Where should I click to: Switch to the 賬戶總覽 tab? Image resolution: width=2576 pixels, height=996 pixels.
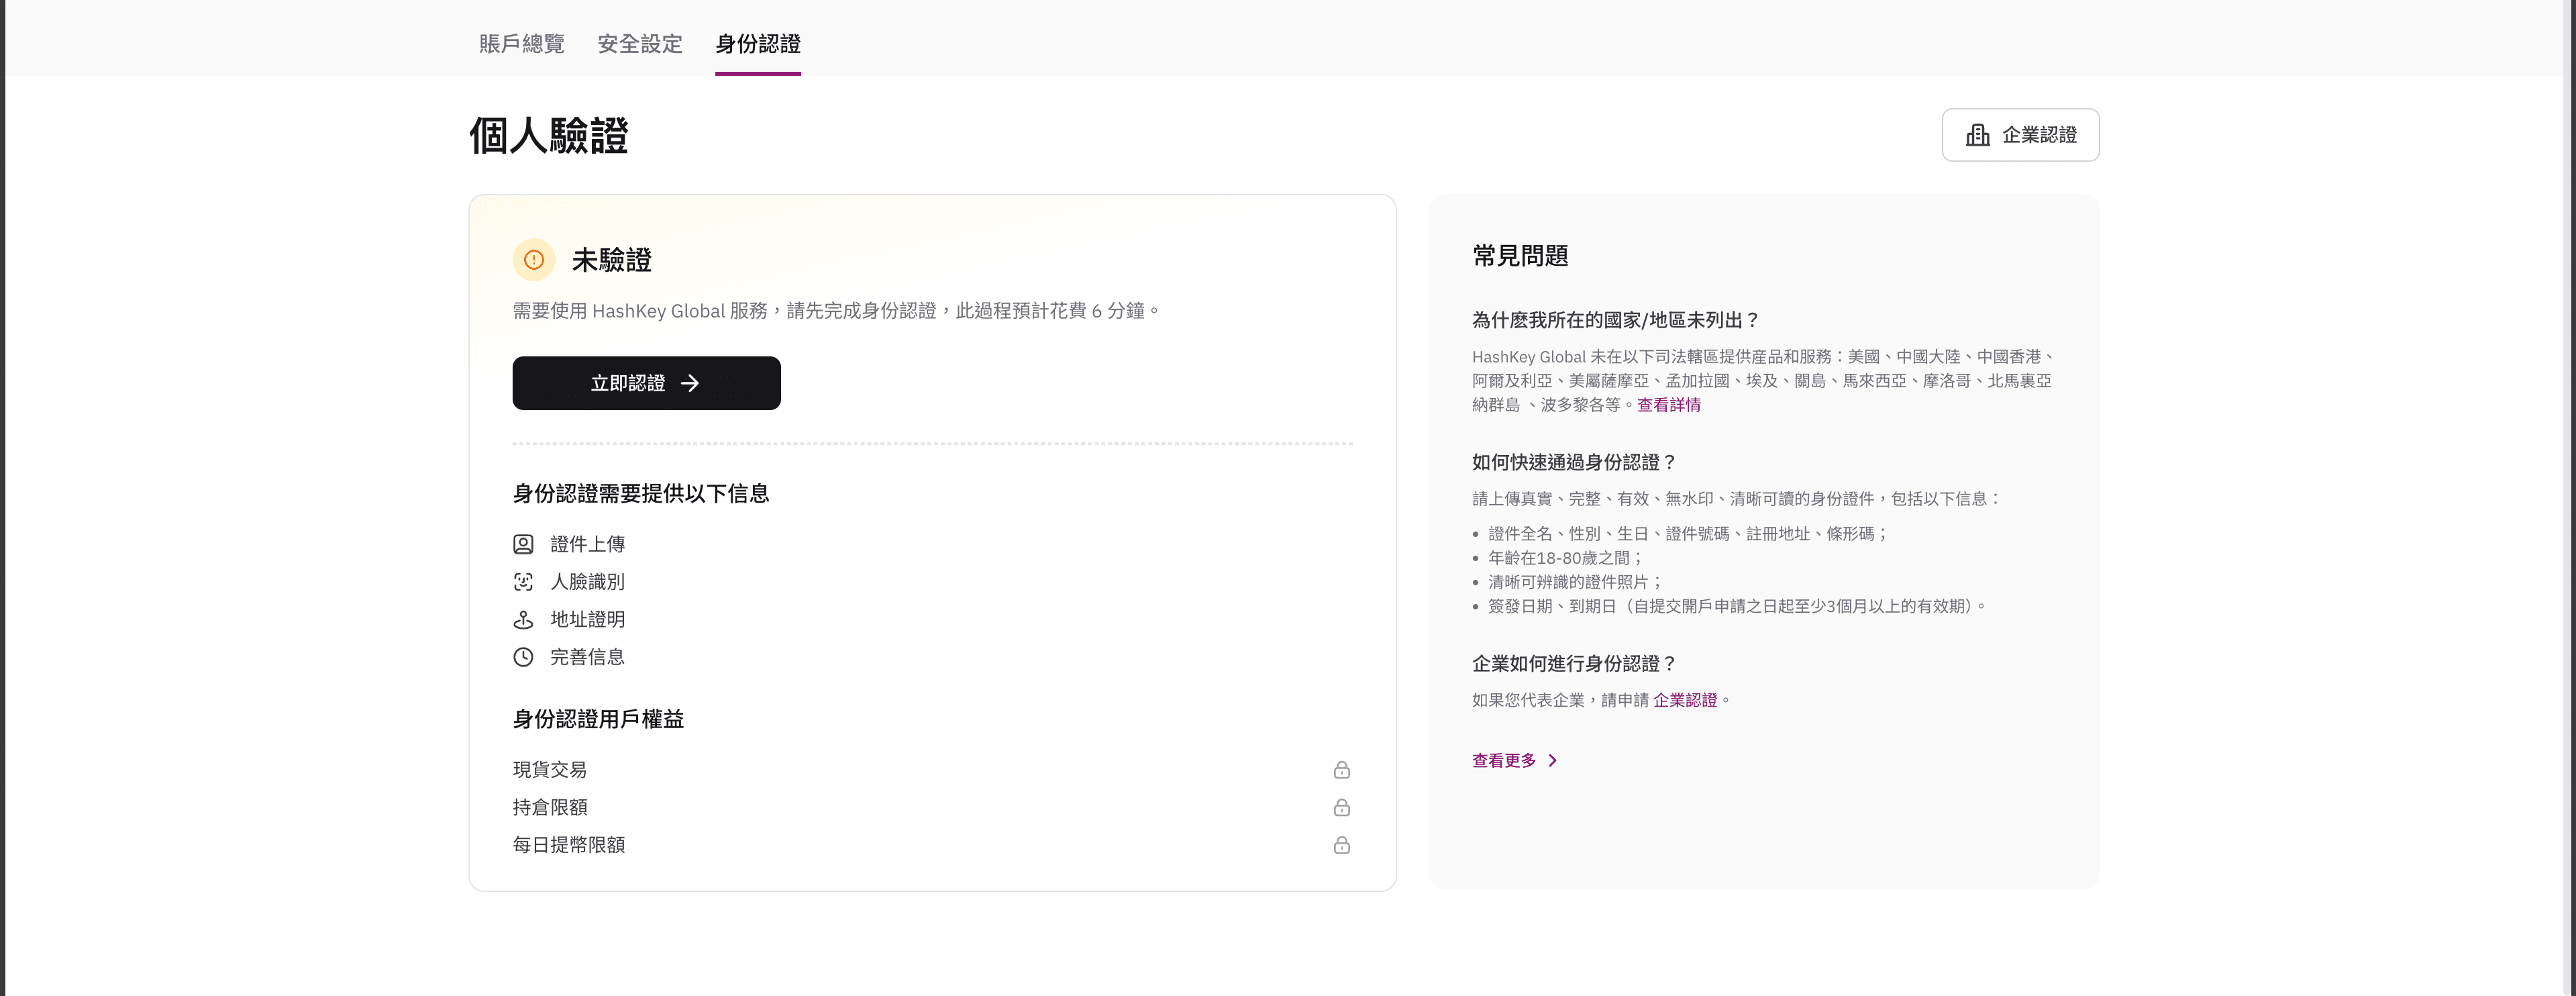click(x=521, y=44)
